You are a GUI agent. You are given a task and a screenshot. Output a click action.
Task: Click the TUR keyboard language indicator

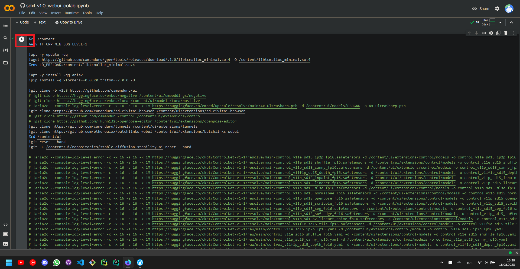[x=469, y=263]
